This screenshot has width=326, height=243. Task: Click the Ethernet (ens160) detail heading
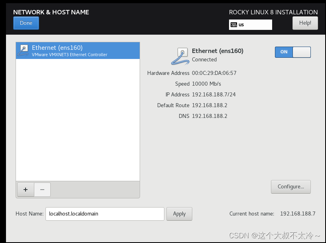[x=217, y=51]
